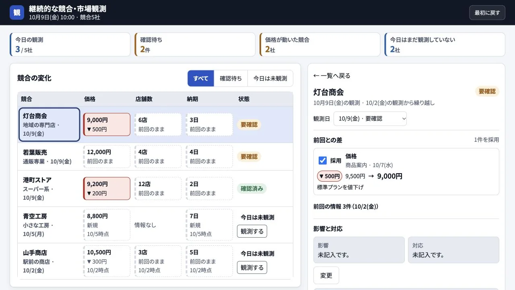Click the 最初に戻す button
Screen dimensions: 515x290
487,12
